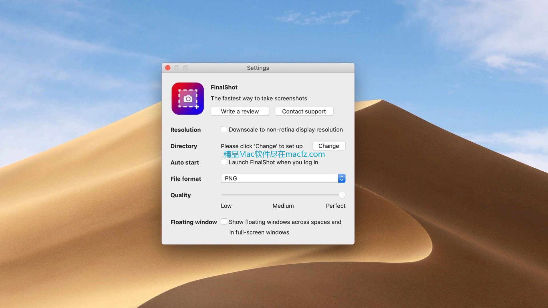Open the File format PNG dropdown
This screenshot has height=308, width=548.
point(283,178)
